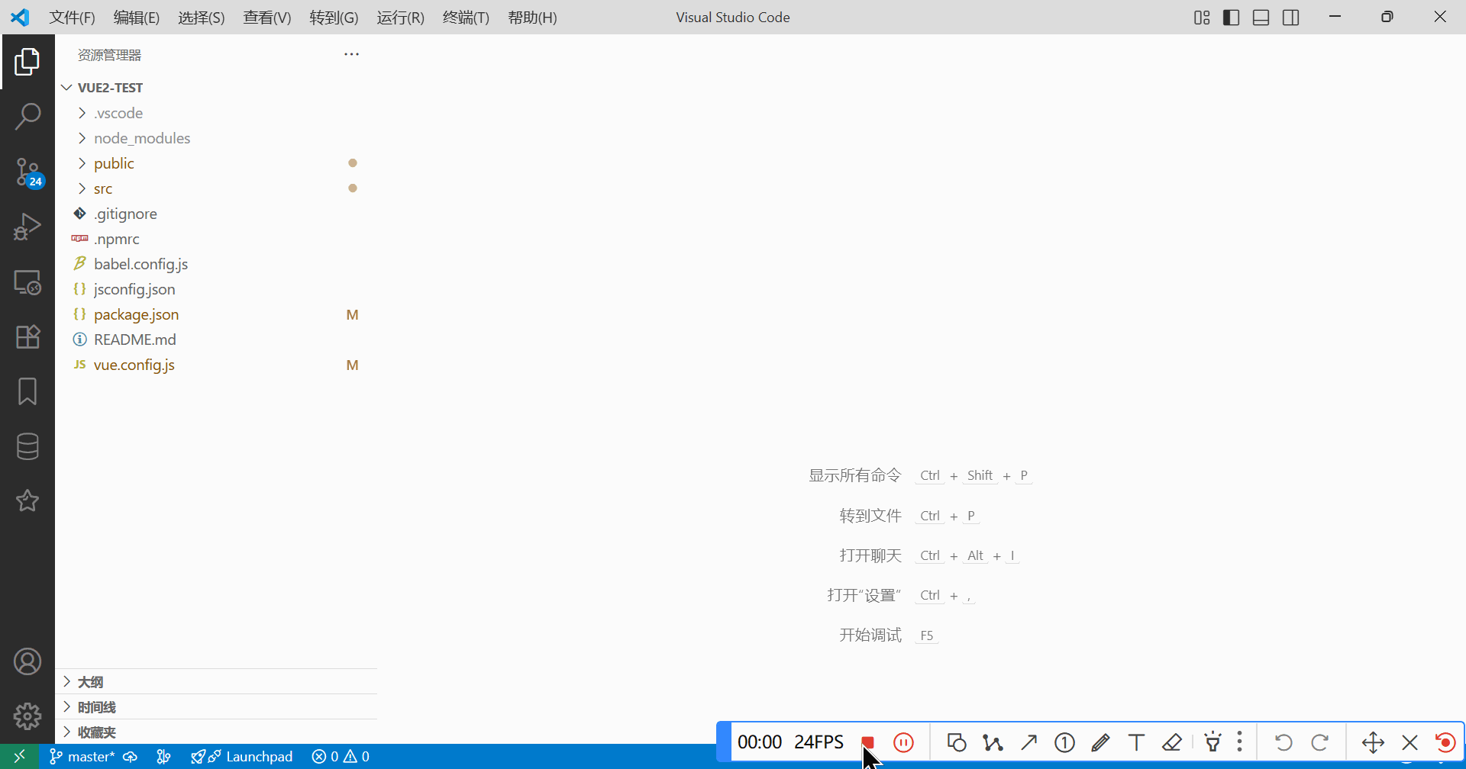Click the errors and warnings indicator

(341, 757)
